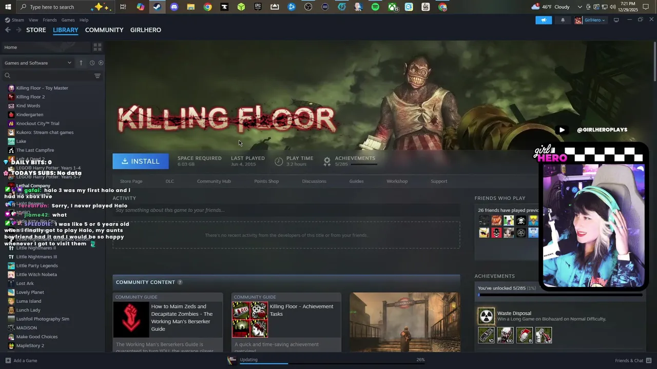Open the Guides link
Screen dimensions: 657x369
[x=356, y=181]
